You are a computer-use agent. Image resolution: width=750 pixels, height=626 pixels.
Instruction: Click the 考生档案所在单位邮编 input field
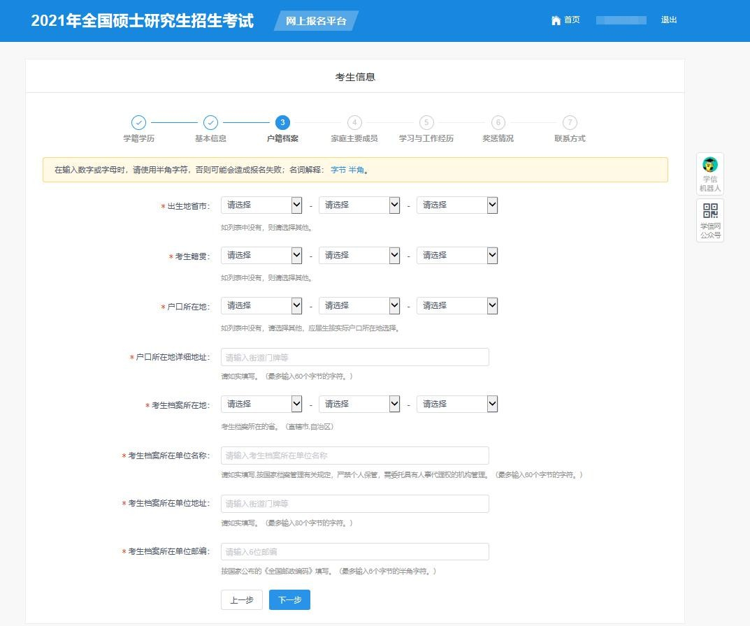[x=354, y=552]
